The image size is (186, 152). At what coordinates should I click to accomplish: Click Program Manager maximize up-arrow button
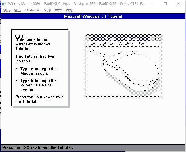(x=158, y=38)
